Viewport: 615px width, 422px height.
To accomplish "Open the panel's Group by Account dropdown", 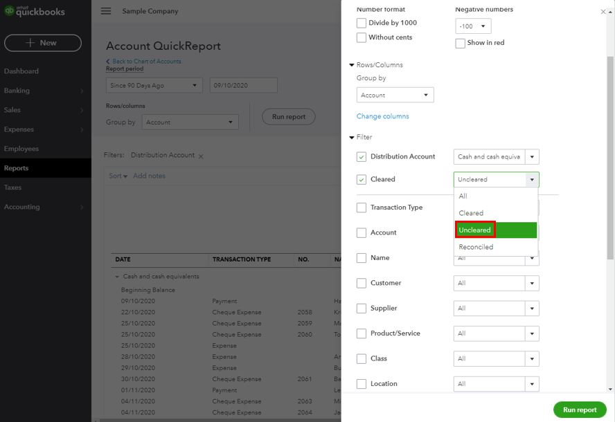I will pos(395,95).
